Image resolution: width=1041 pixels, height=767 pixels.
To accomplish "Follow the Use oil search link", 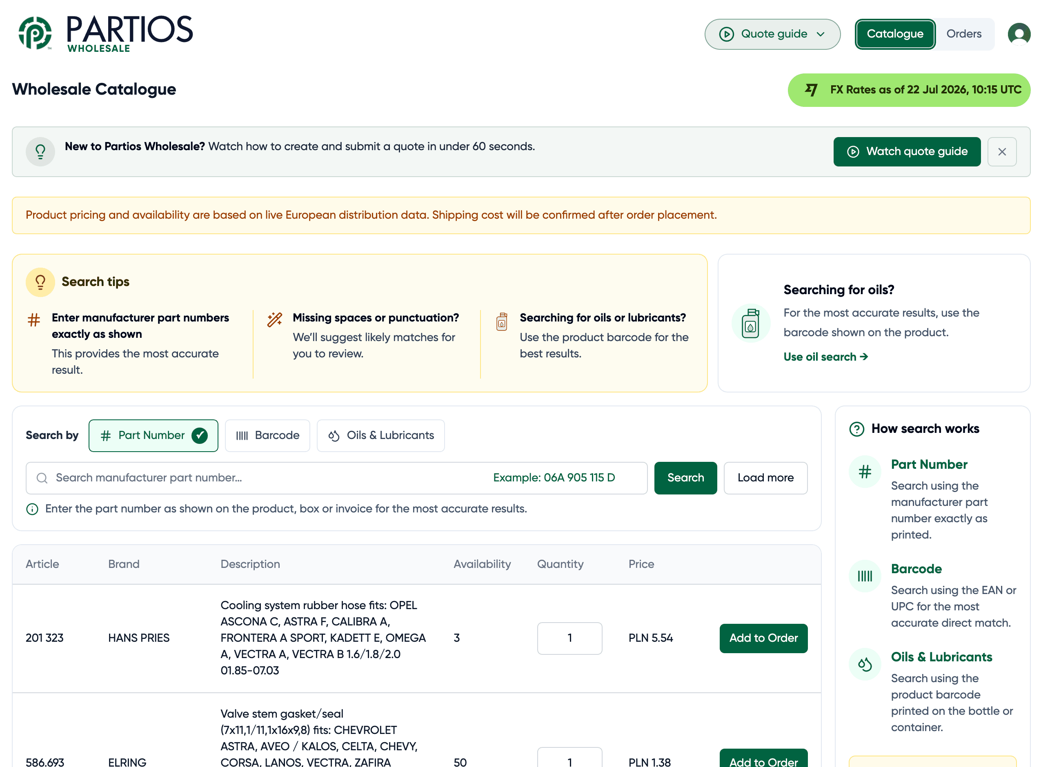I will pos(825,357).
